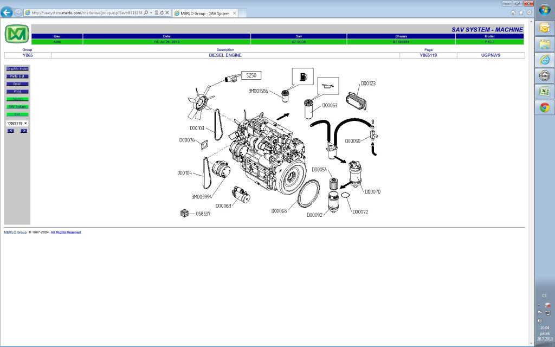Click the browser Home icon

(513, 12)
